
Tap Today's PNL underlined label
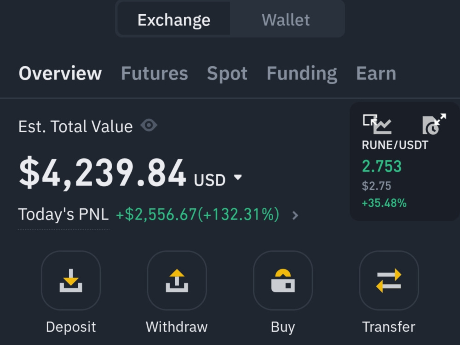click(x=63, y=214)
